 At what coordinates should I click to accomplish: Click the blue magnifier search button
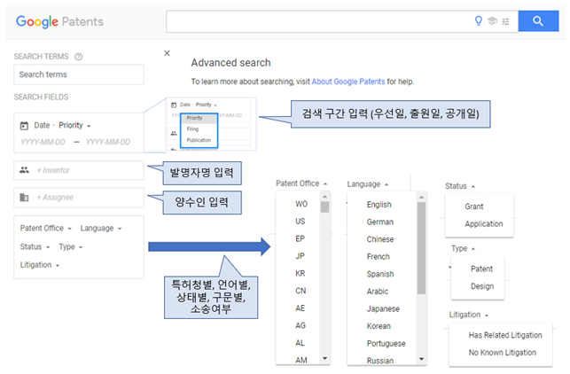coord(536,22)
